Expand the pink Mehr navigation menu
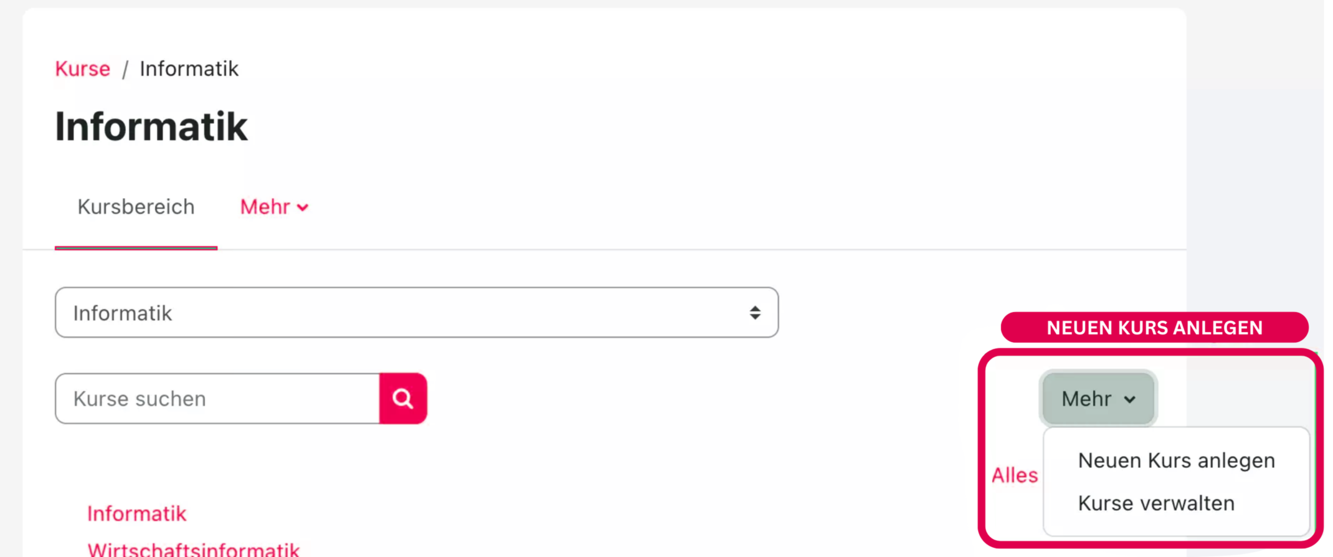Viewport: 1333px width, 557px height. coord(274,207)
